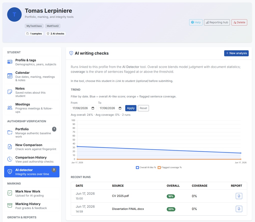Viewport: 255px width, 222px height.
Task: Open the CV 2025.pdf report icon
Action: pyautogui.click(x=239, y=196)
